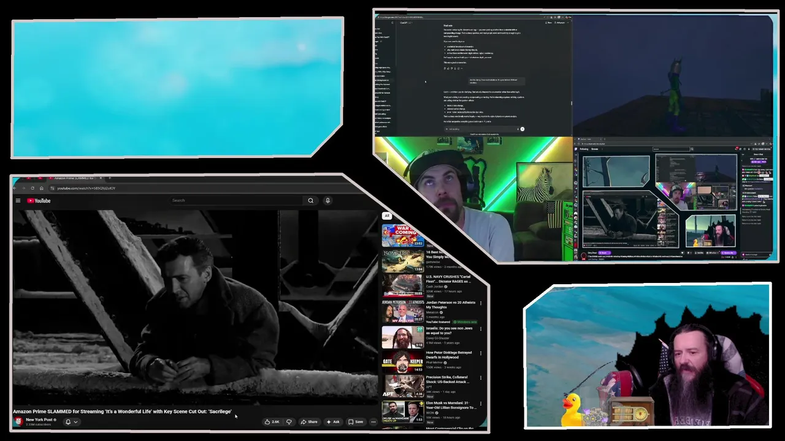Click the purple button beside the streamer name

605,253
